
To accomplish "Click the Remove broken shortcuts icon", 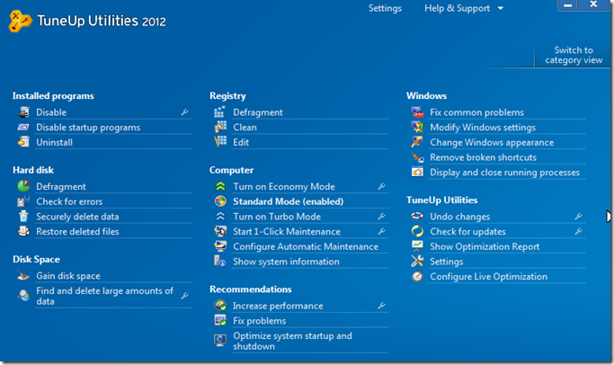I will [417, 157].
